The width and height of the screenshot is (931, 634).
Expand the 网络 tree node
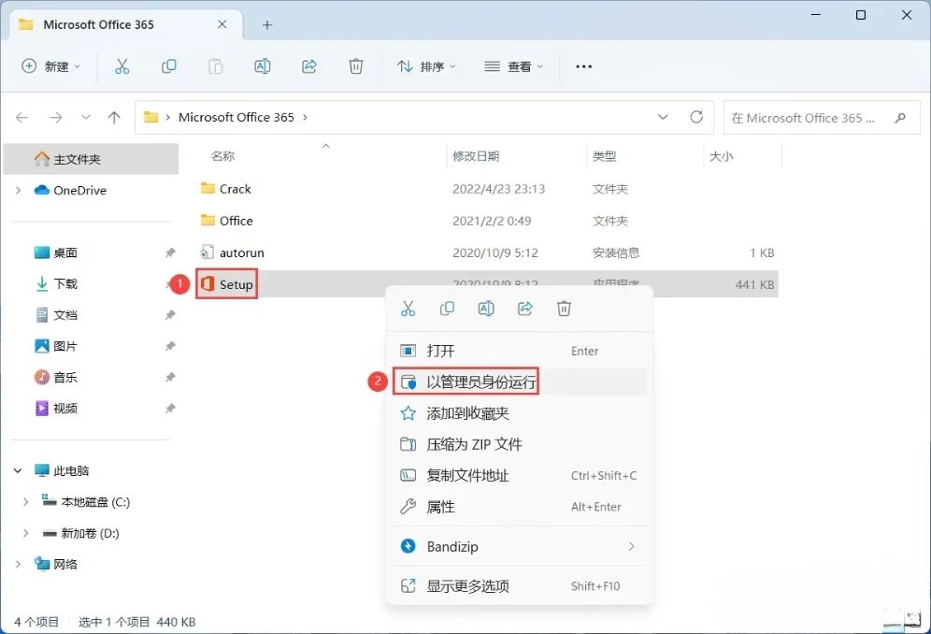18,565
